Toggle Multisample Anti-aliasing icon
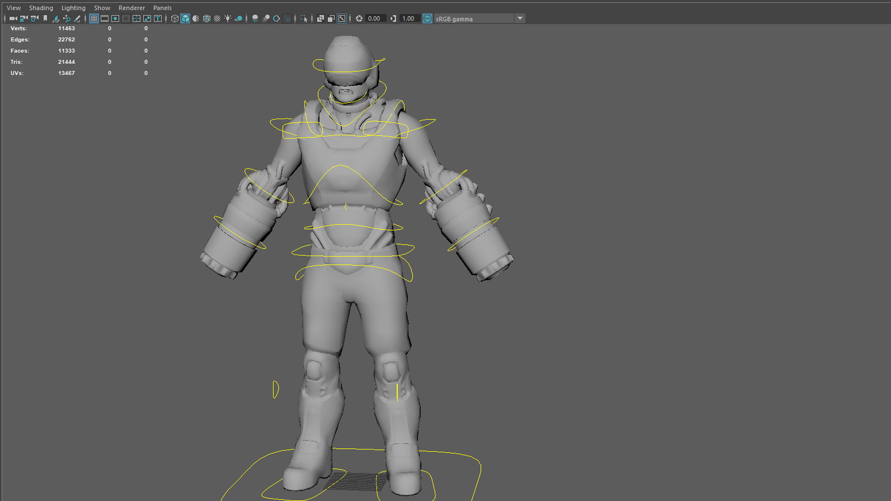The image size is (891, 501). [277, 19]
